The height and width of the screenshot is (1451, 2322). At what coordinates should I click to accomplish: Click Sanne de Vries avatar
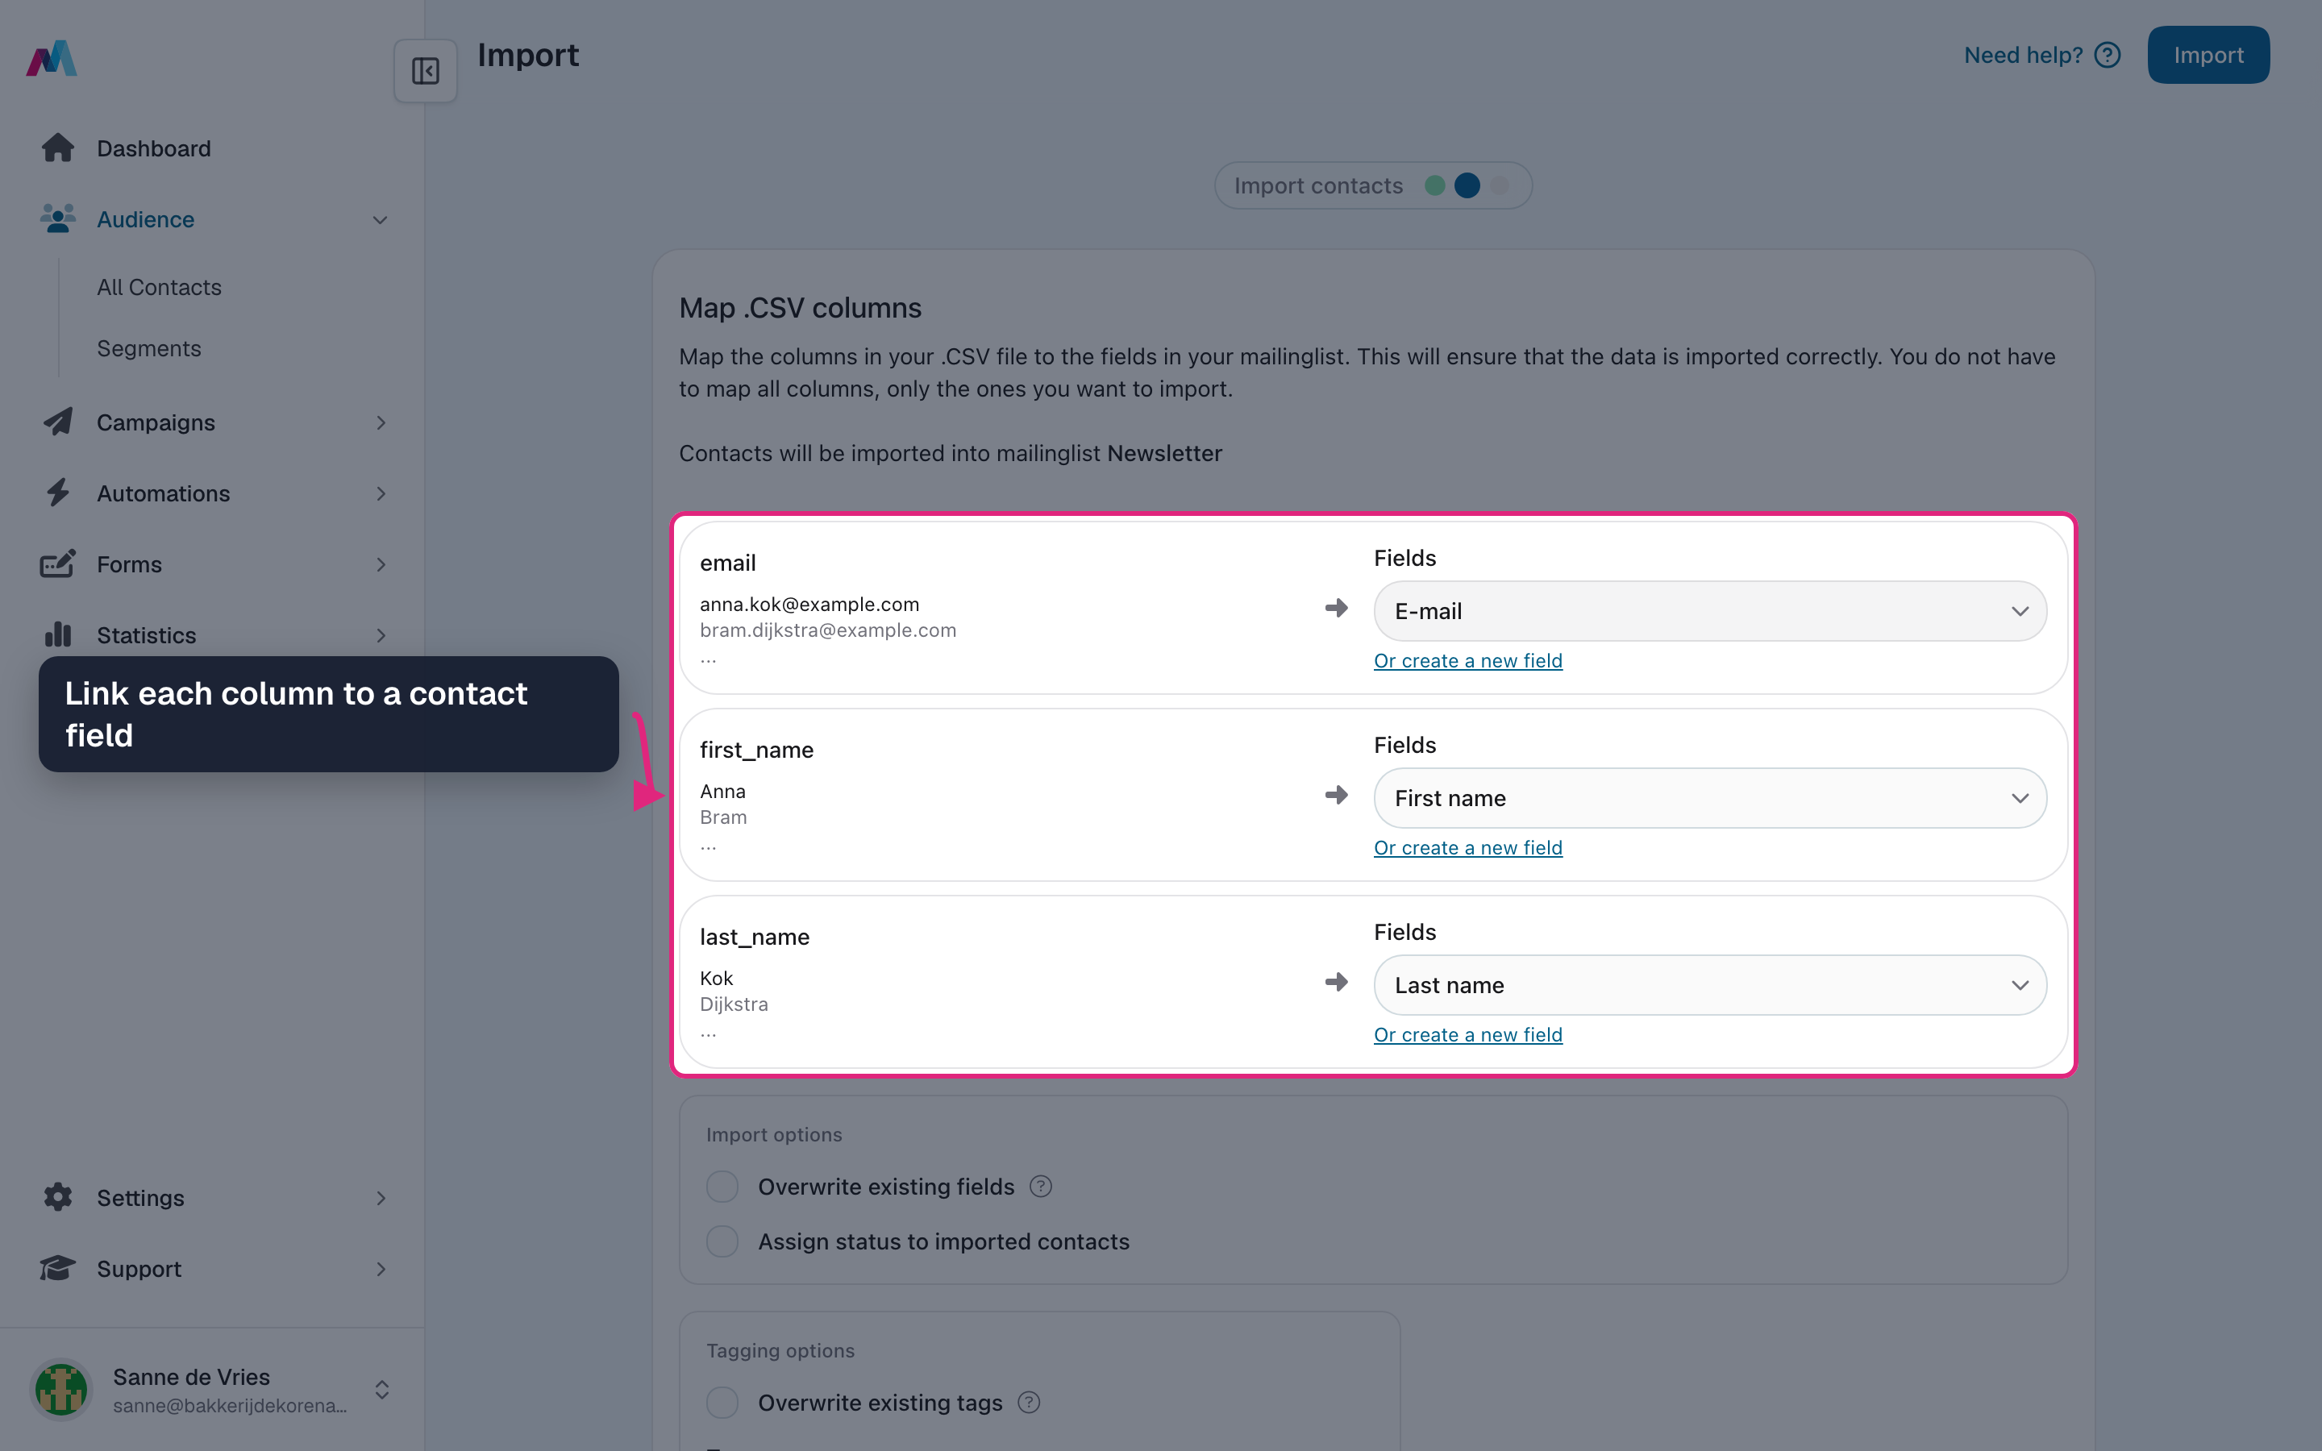click(61, 1390)
